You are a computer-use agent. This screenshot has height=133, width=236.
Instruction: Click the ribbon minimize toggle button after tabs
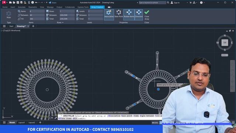tap(109, 7)
